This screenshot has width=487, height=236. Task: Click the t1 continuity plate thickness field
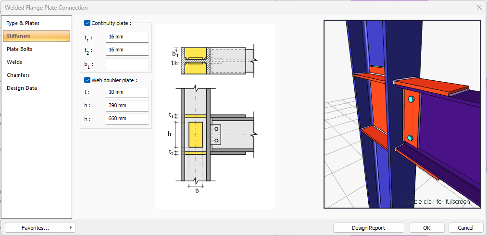click(x=127, y=37)
